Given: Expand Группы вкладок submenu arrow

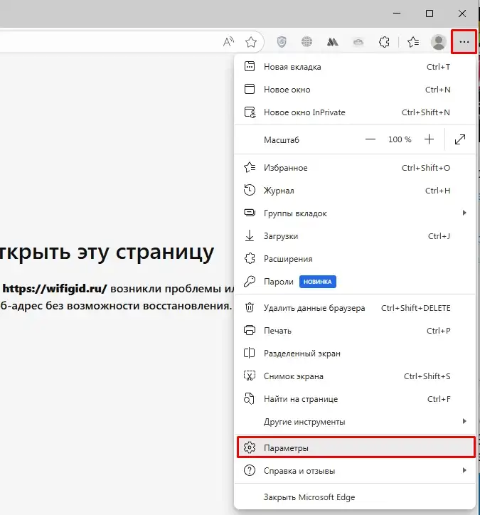Looking at the screenshot, I should pyautogui.click(x=464, y=213).
